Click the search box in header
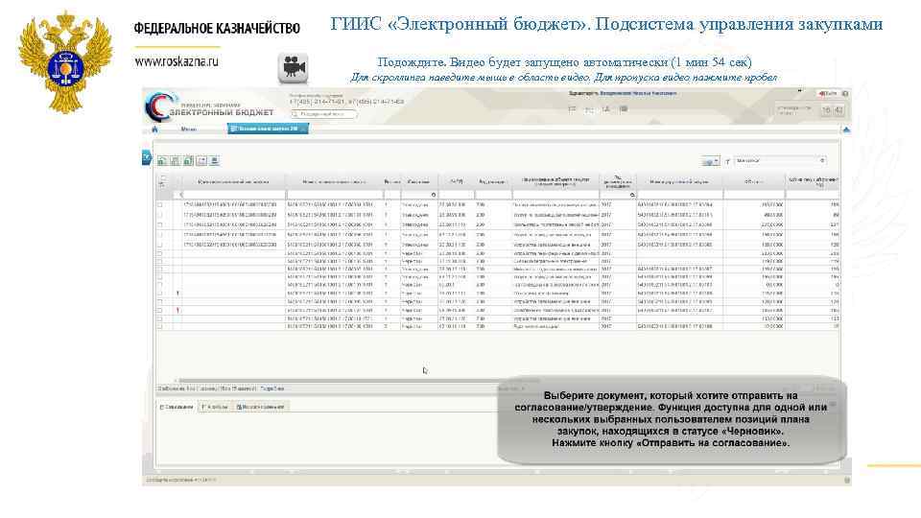 tap(323, 114)
